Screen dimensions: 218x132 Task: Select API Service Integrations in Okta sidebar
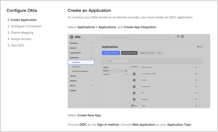80,71
